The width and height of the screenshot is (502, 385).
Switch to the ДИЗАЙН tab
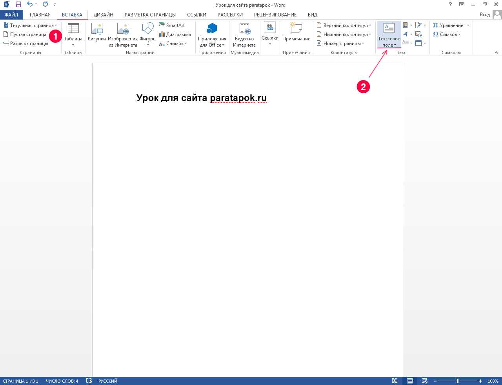[104, 14]
